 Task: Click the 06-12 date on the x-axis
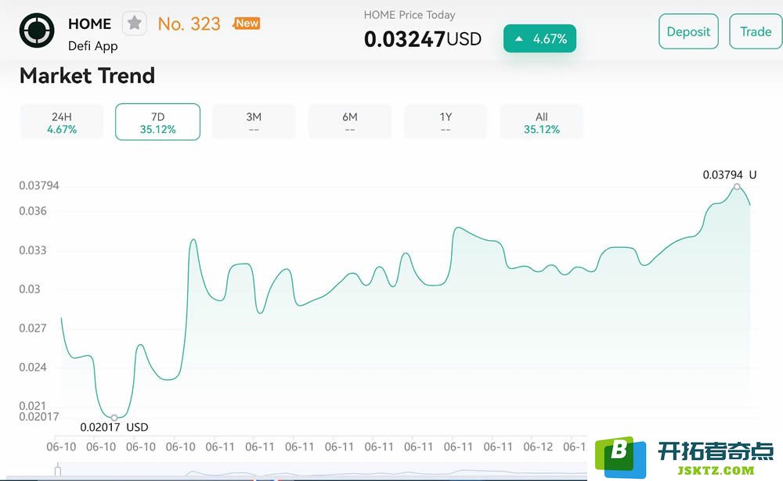coord(539,447)
